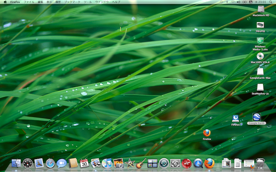The height and width of the screenshot is (172, 276).
Task: Open blank document stack in the Dock
Action: point(238,163)
